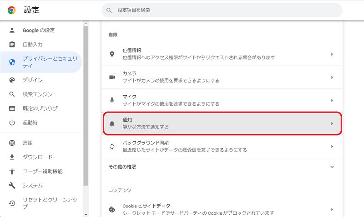This screenshot has height=217, width=364.
Task: Open 位置情報 settings arrow
Action: click(332, 54)
